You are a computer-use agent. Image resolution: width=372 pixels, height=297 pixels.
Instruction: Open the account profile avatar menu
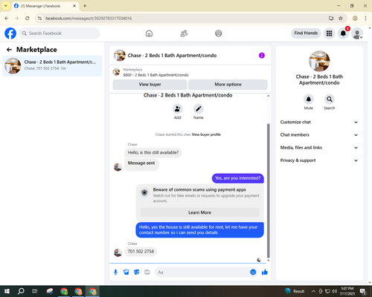click(357, 33)
